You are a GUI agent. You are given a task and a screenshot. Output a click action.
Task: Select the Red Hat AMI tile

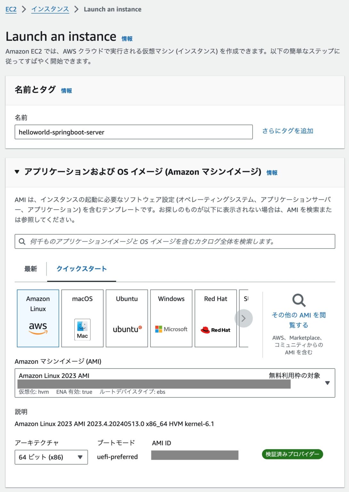pyautogui.click(x=215, y=318)
